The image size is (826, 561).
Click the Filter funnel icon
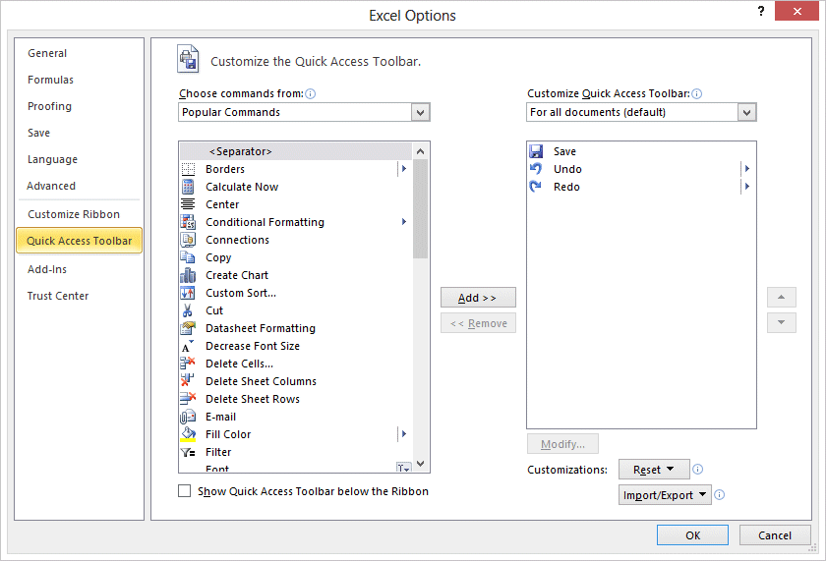188,452
